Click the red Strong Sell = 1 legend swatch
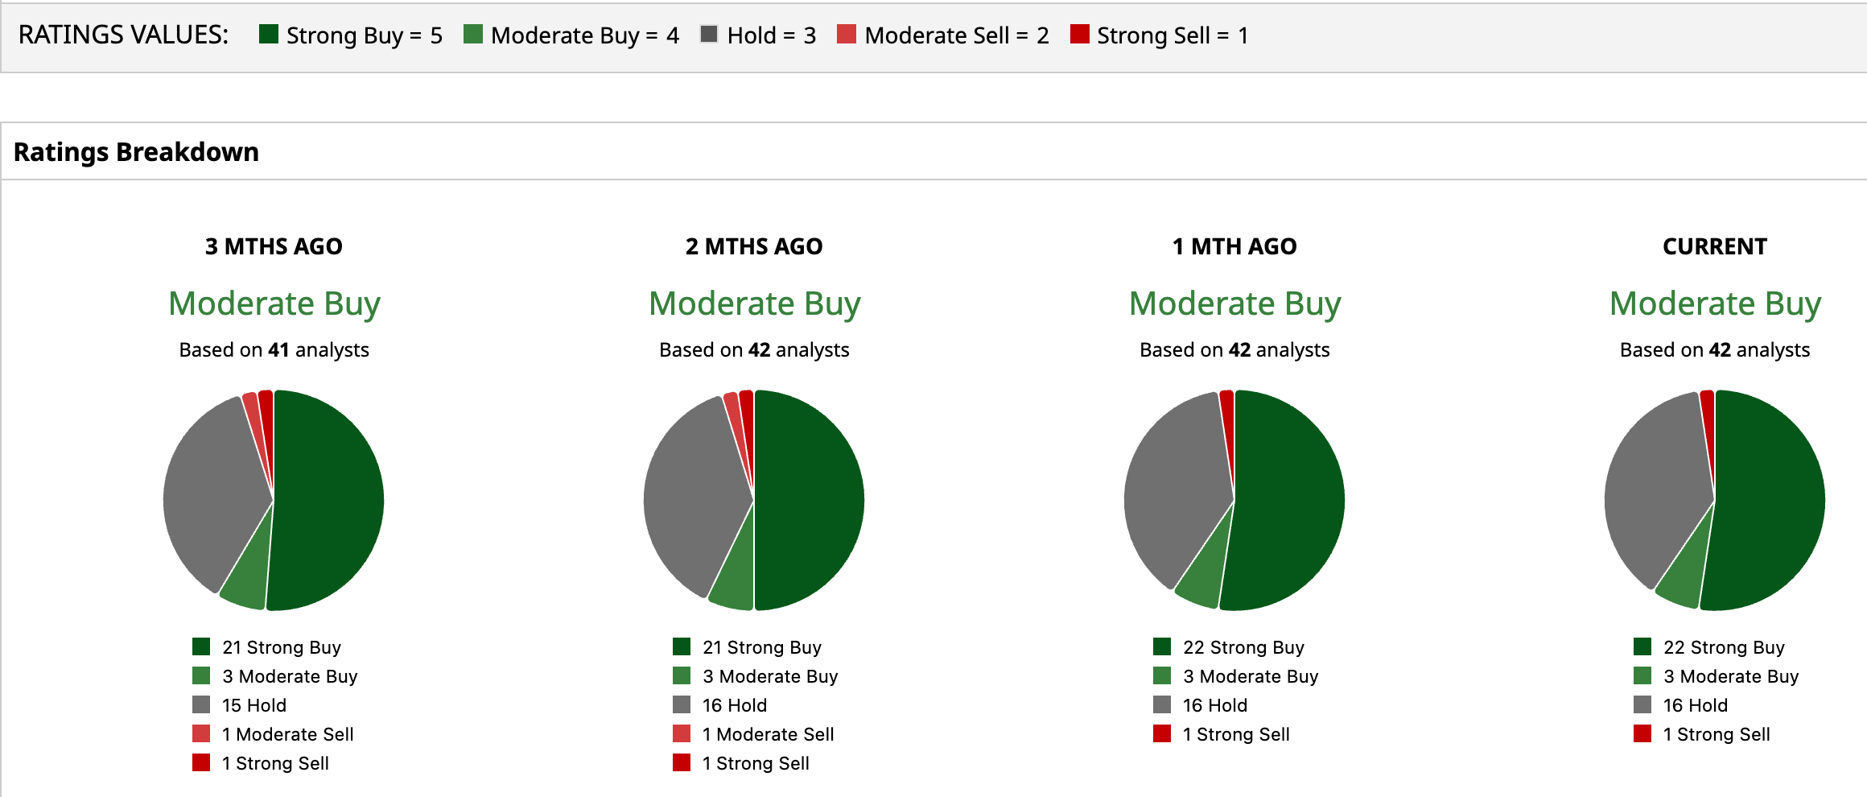 pos(1079,35)
